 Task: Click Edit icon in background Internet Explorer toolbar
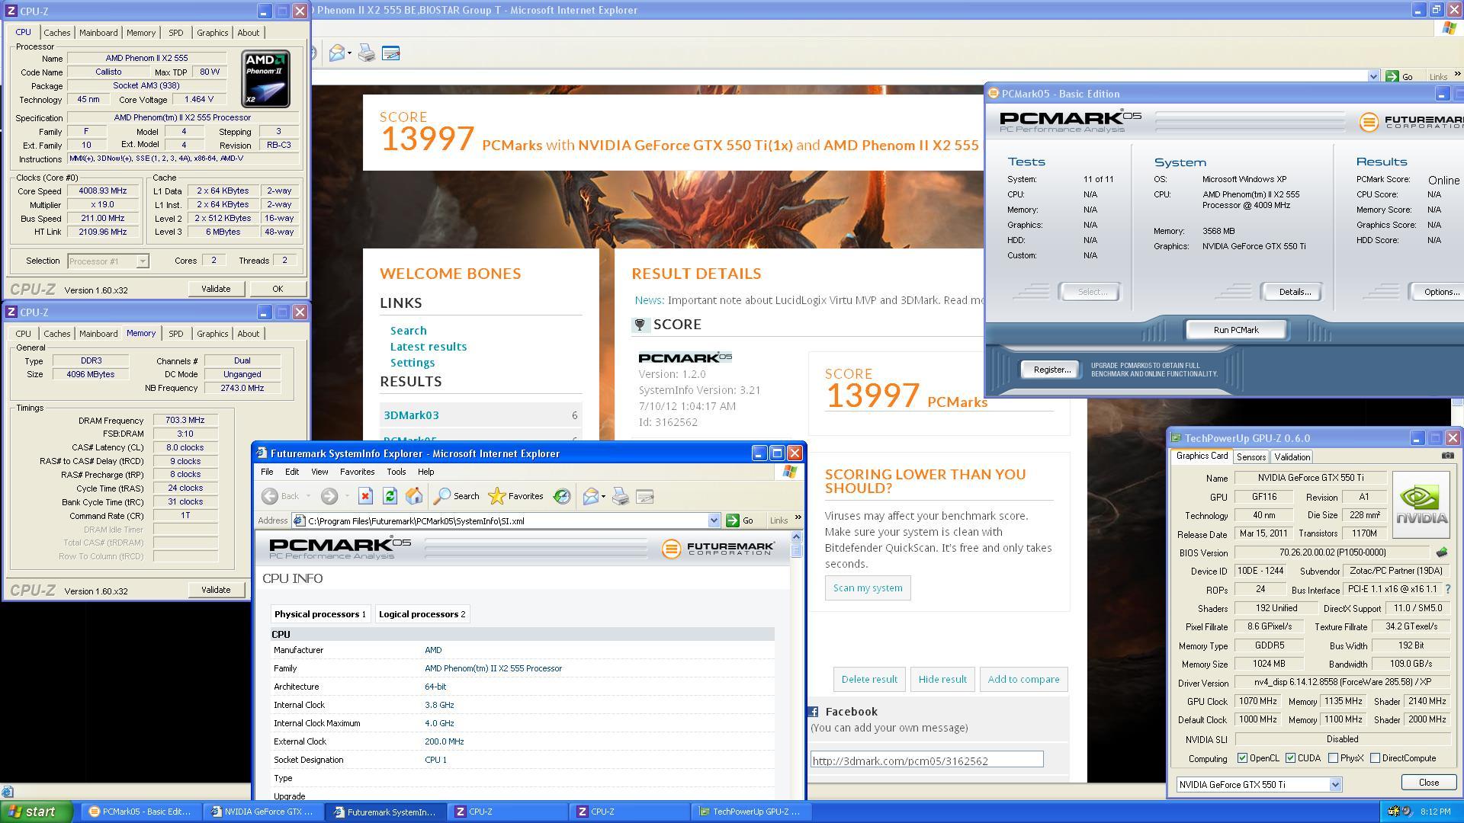click(390, 53)
